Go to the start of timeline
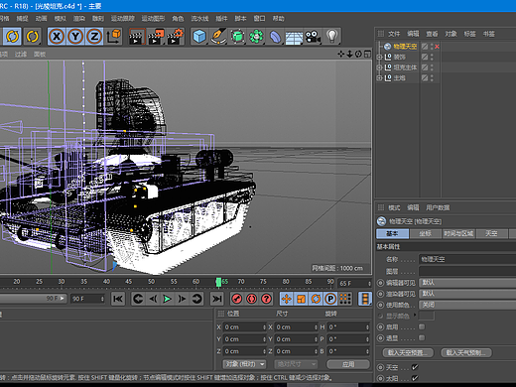Image resolution: width=516 pixels, height=387 pixels. [x=118, y=299]
